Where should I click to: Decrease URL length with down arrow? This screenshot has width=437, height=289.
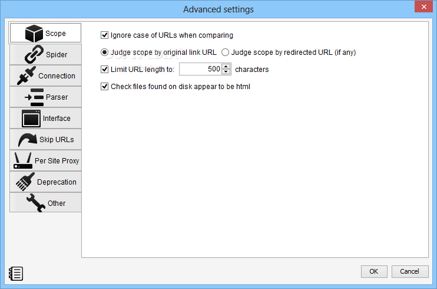[x=226, y=72]
